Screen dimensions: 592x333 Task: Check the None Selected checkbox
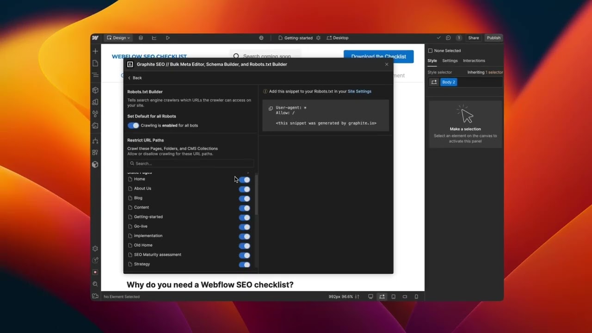point(430,51)
